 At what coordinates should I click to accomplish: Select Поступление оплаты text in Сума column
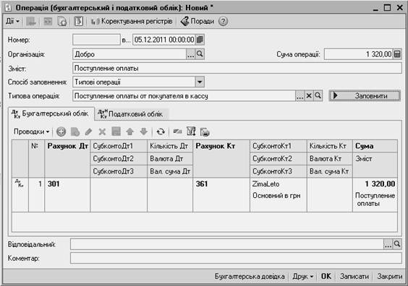(x=375, y=199)
